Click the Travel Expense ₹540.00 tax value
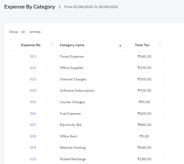Image resolution: width=184 pixels, height=164 pixels. tap(144, 56)
